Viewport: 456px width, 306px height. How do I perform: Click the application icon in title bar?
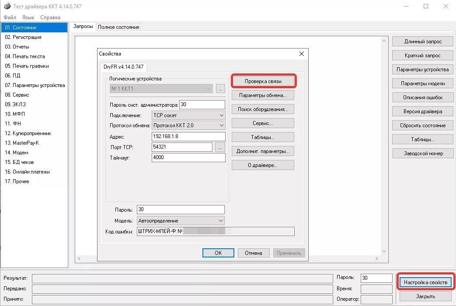(7, 6)
